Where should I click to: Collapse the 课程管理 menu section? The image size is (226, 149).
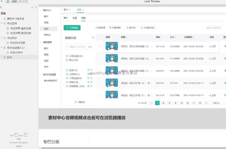pos(41,42)
